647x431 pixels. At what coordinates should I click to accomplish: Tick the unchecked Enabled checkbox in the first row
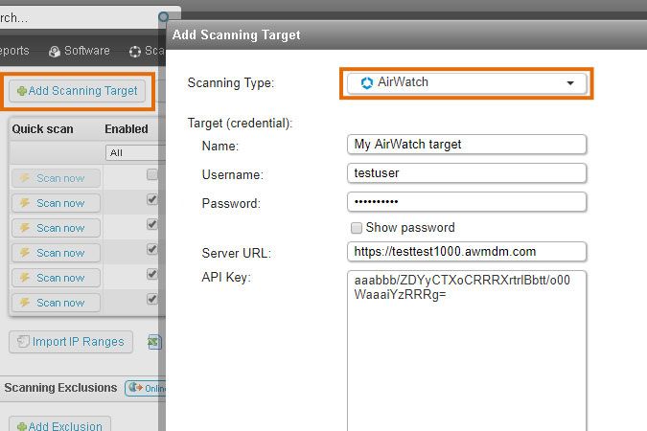tap(151, 175)
